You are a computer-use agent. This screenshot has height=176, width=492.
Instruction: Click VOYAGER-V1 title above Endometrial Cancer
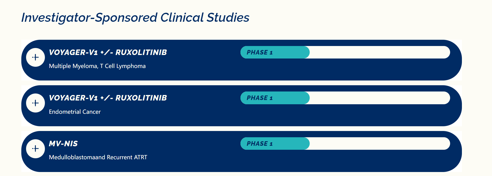pos(108,98)
